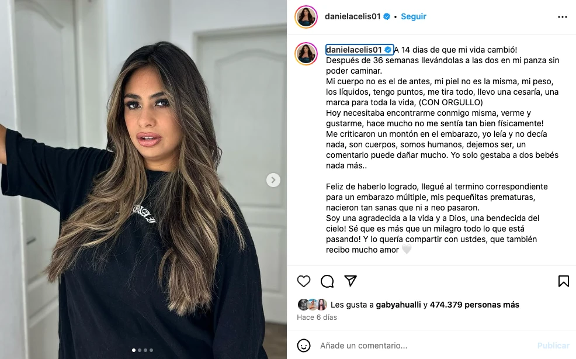Select the second carousel dot indicator
Viewport: 576px width, 359px height.
coord(140,350)
